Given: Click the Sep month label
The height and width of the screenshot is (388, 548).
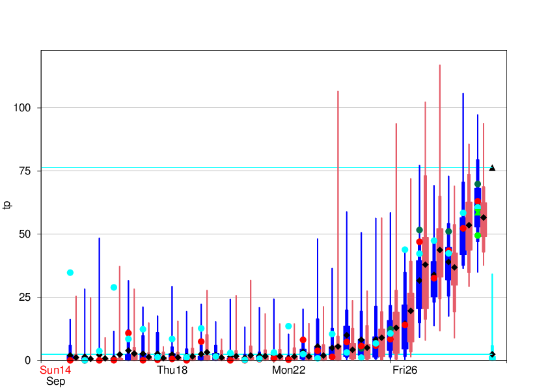Looking at the screenshot, I should tap(55, 381).
